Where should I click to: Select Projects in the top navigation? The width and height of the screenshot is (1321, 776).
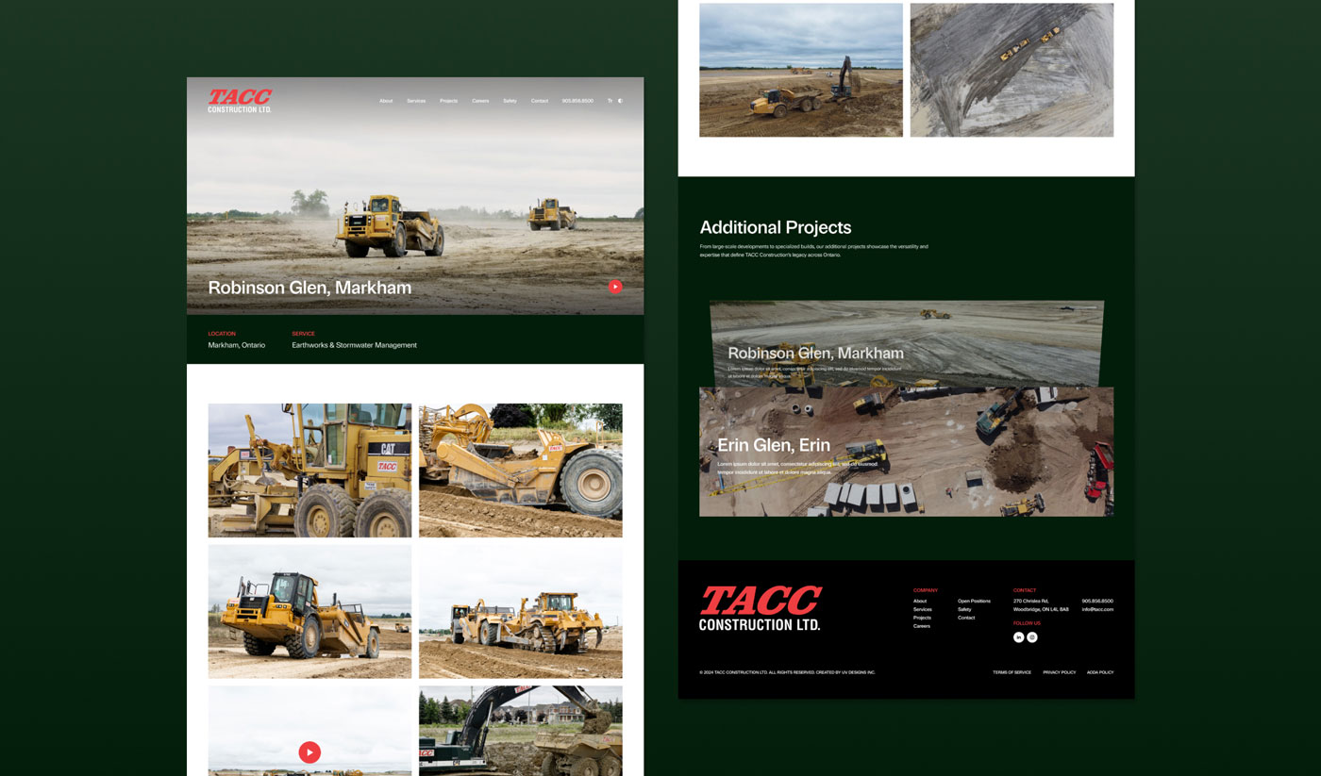click(x=449, y=100)
